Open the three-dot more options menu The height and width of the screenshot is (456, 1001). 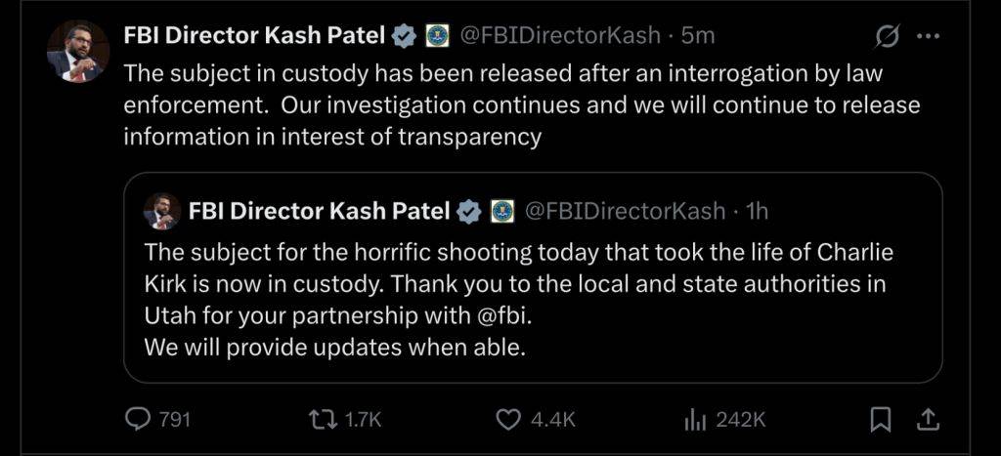927,36
